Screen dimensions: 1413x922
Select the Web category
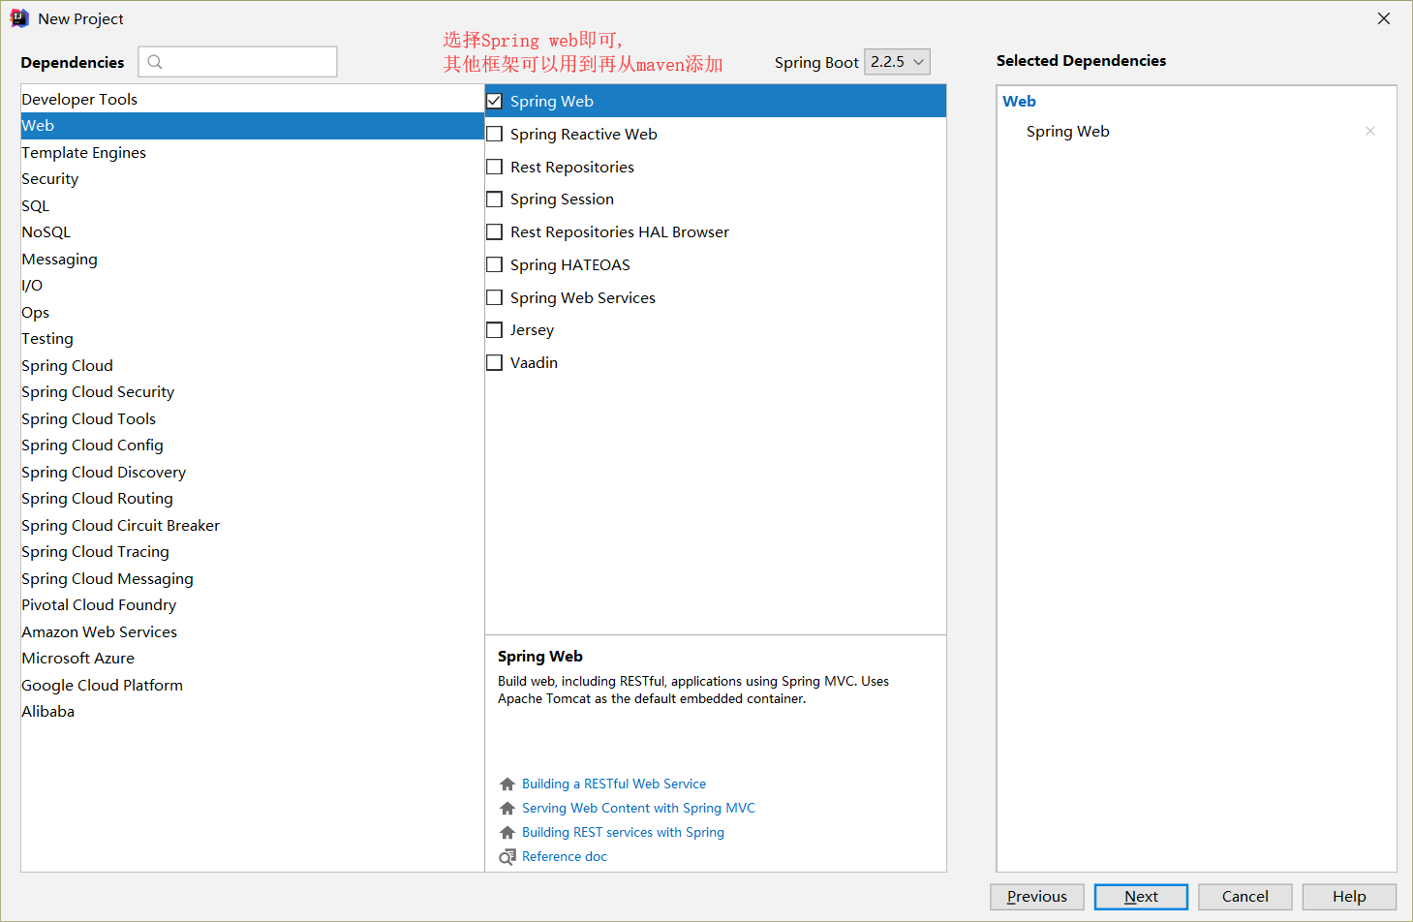click(252, 126)
